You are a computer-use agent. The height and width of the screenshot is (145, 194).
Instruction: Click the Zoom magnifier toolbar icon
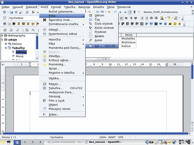click(139, 12)
